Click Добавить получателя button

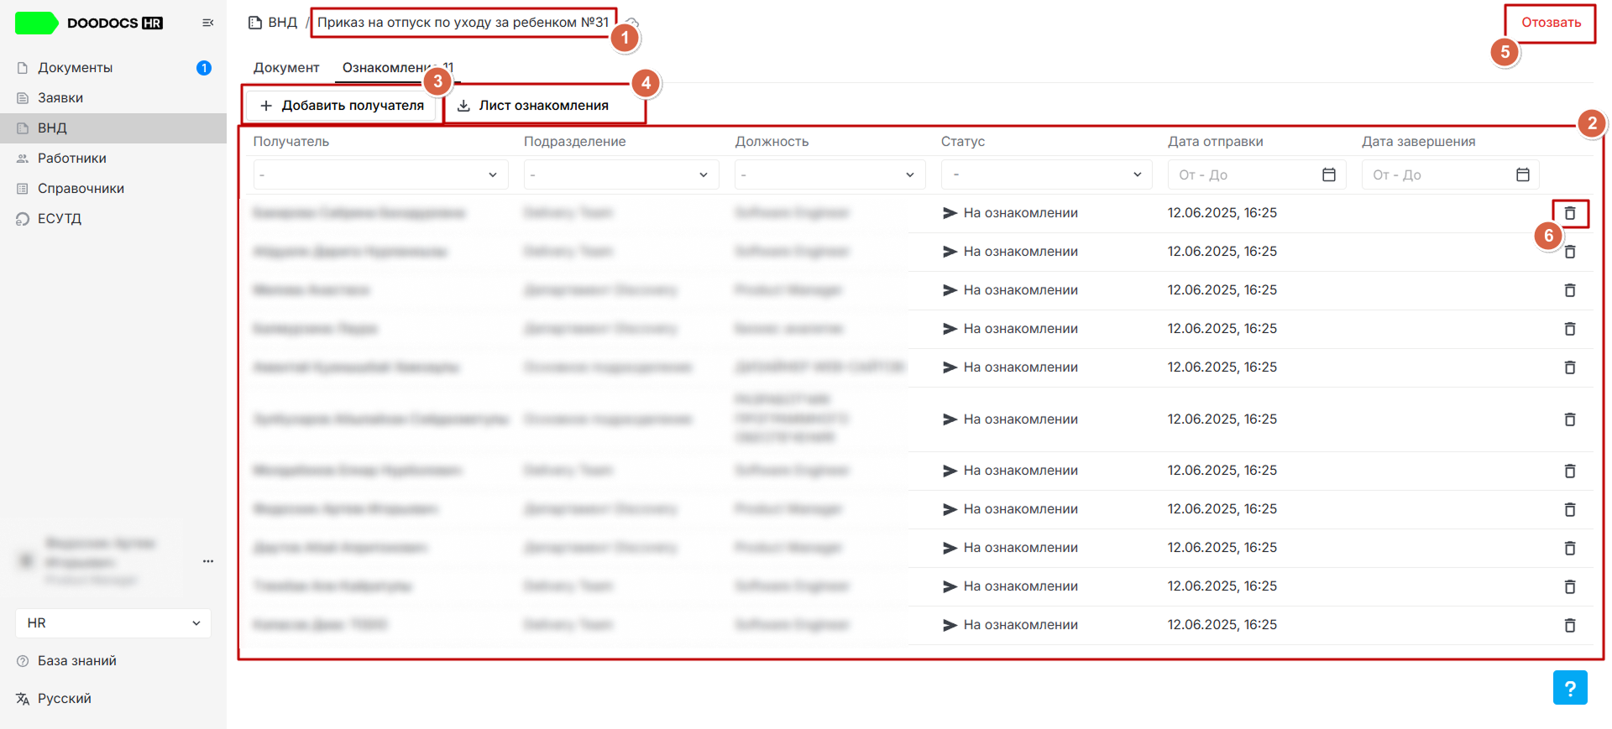pyautogui.click(x=342, y=106)
